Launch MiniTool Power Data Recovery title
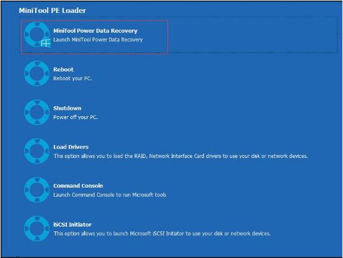Image resolution: width=343 pixels, height=258 pixels. tap(95, 31)
